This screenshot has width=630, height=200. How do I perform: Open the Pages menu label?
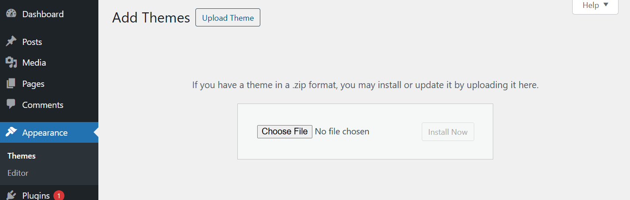tap(33, 84)
